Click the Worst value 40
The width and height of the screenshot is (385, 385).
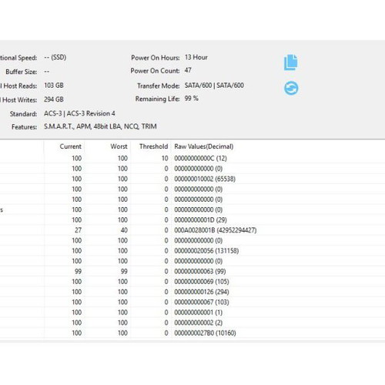click(124, 230)
